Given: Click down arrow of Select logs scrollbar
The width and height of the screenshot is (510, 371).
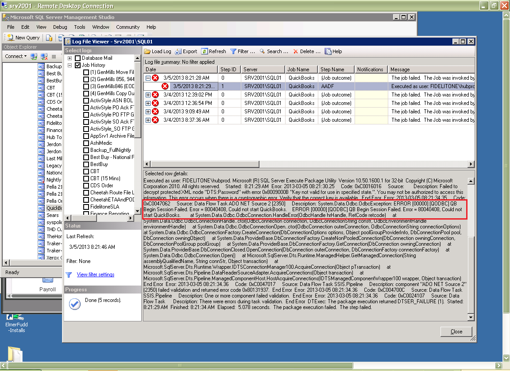Looking at the screenshot, I should [x=138, y=211].
